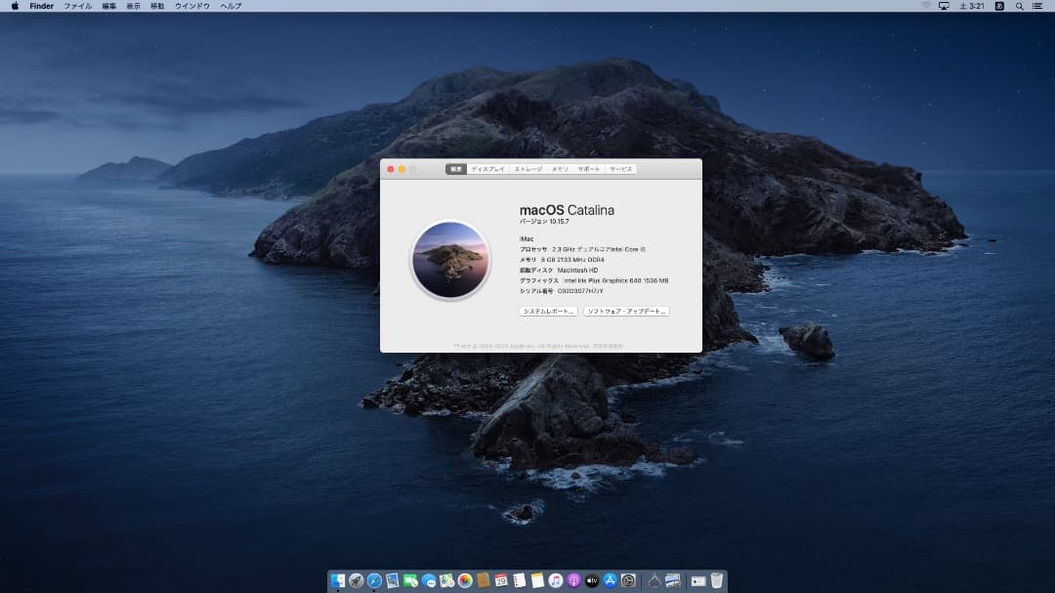Open the Photos app from the Dock
This screenshot has height=593, width=1055.
465,579
